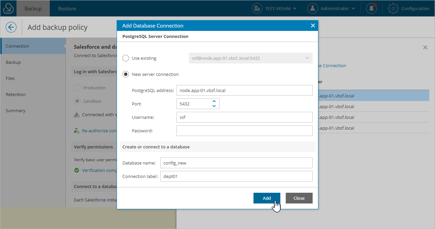Click the Veeam logo icon
This screenshot has height=229, width=435.
(x=8, y=8)
